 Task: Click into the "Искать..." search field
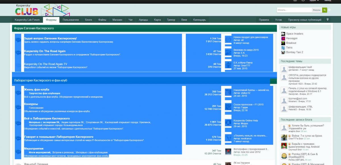(x=294, y=10)
